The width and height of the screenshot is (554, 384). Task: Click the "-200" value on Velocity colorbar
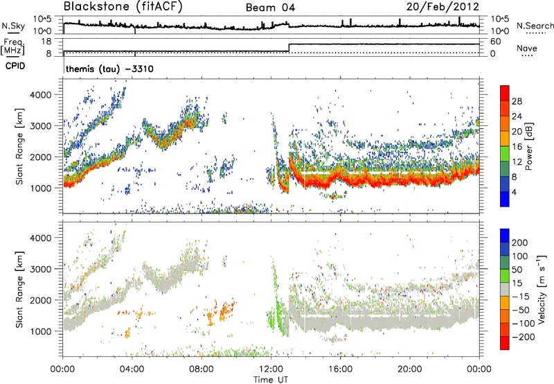click(523, 337)
